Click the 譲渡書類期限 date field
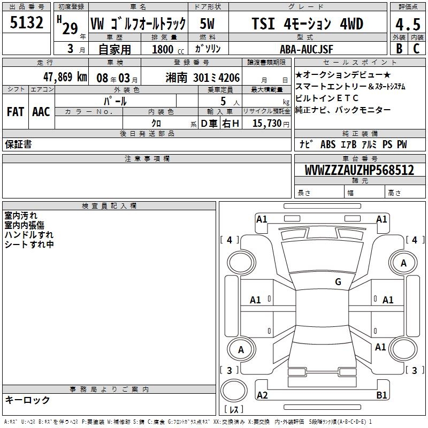This screenshot has height=428, width=428. click(x=266, y=76)
